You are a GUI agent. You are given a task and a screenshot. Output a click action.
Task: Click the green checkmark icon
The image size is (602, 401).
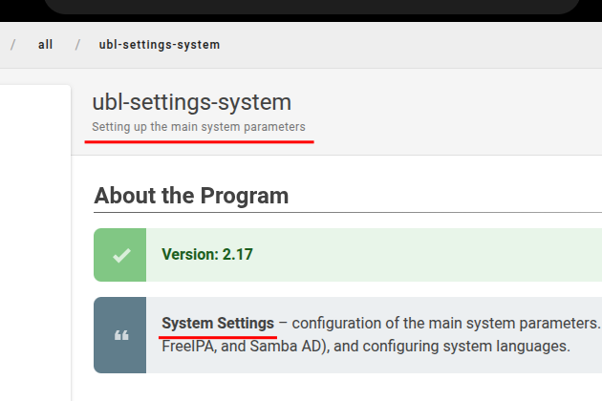click(120, 255)
